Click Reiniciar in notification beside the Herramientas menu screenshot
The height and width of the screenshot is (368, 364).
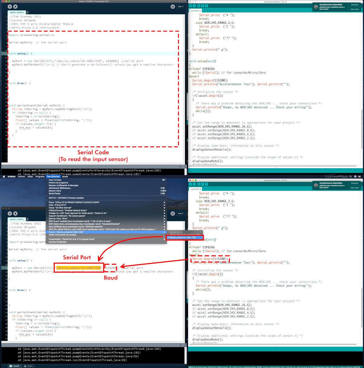pos(355,183)
